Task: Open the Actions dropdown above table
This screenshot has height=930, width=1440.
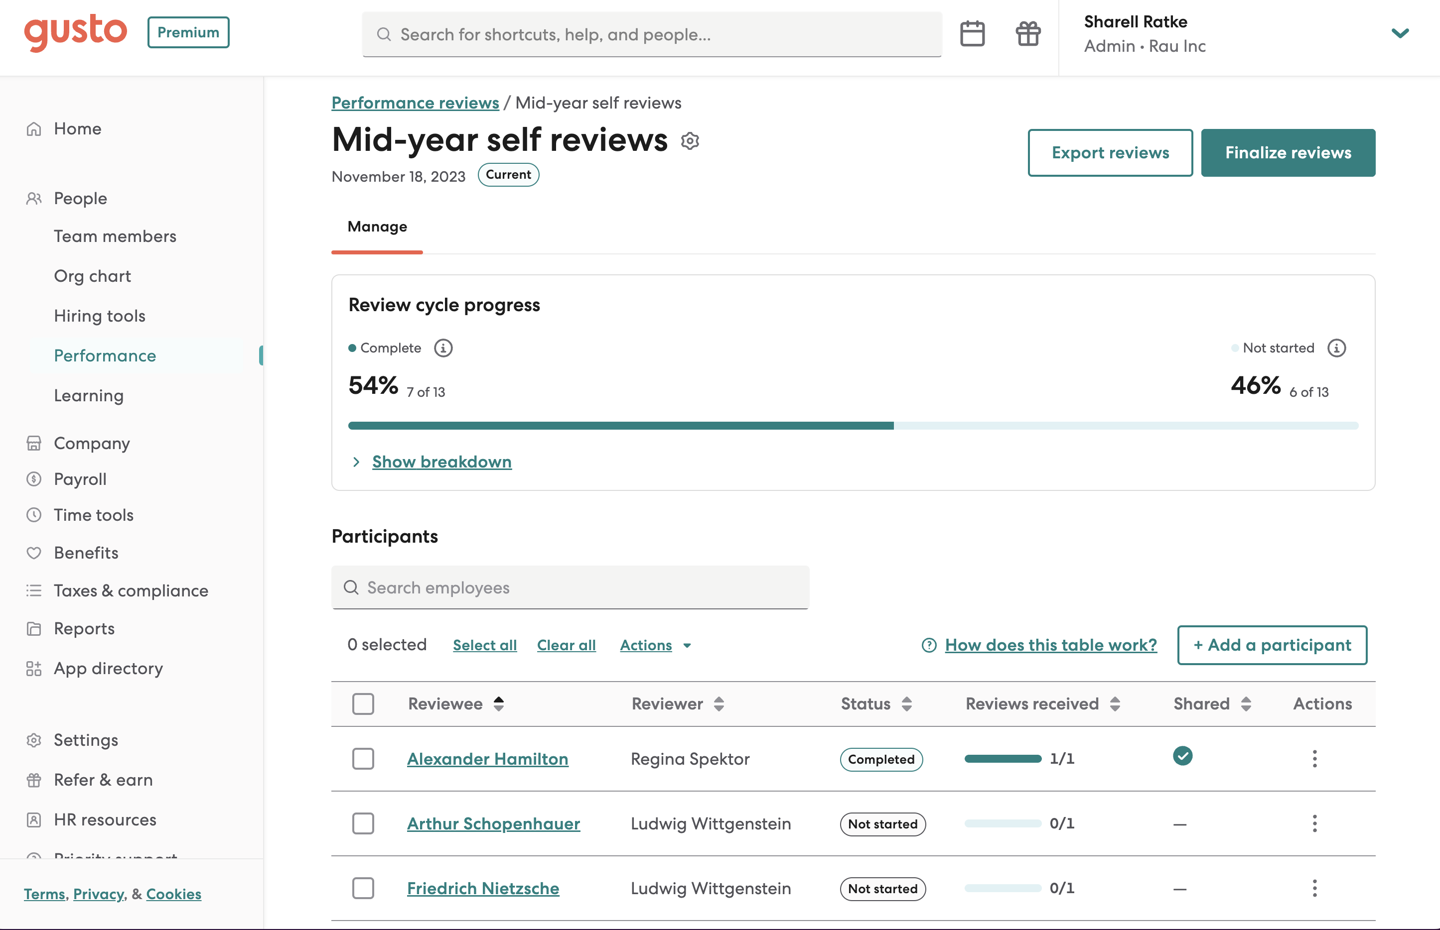Action: [x=656, y=646]
